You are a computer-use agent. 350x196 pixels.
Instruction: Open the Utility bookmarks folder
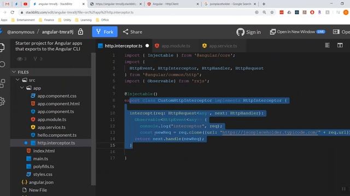point(65,20)
